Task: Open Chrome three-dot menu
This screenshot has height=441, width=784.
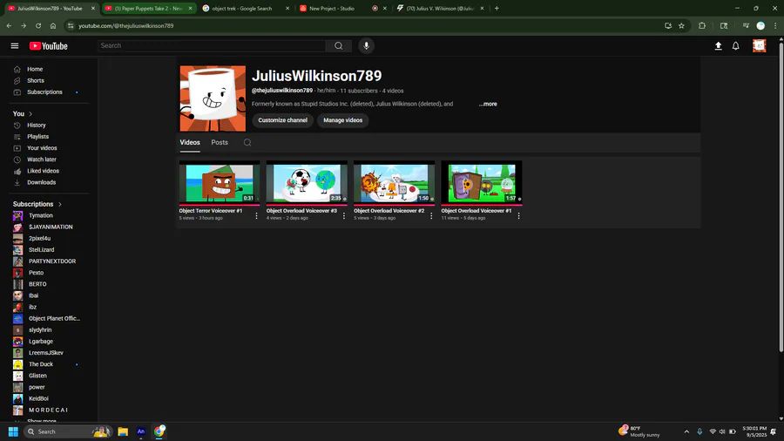Action: [775, 25]
